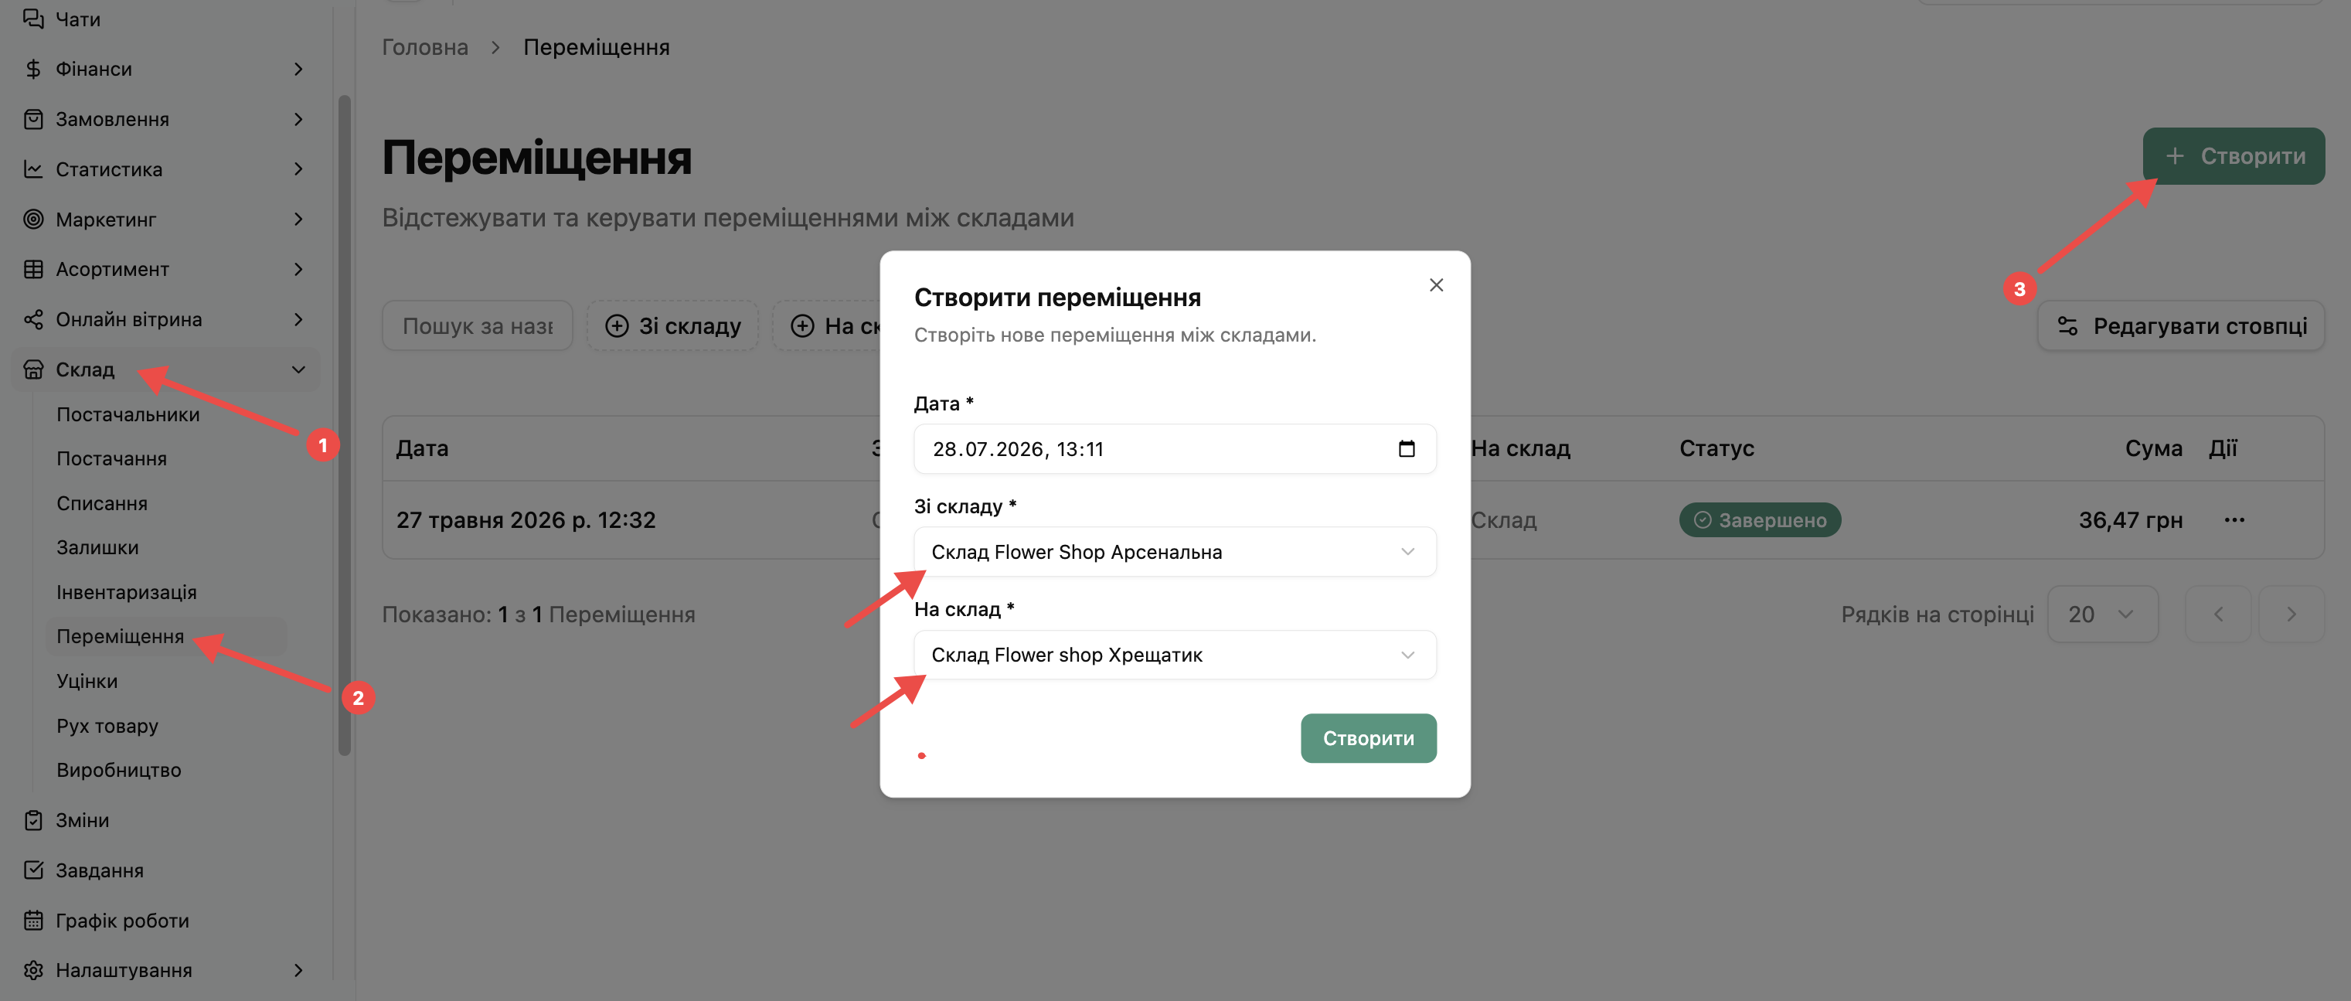Click the Сума column header

point(2153,449)
